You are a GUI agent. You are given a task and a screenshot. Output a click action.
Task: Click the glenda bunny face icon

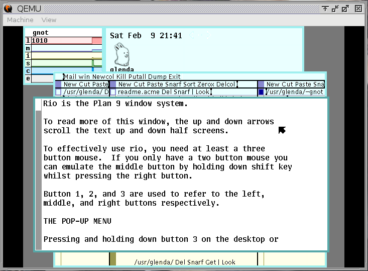click(121, 54)
